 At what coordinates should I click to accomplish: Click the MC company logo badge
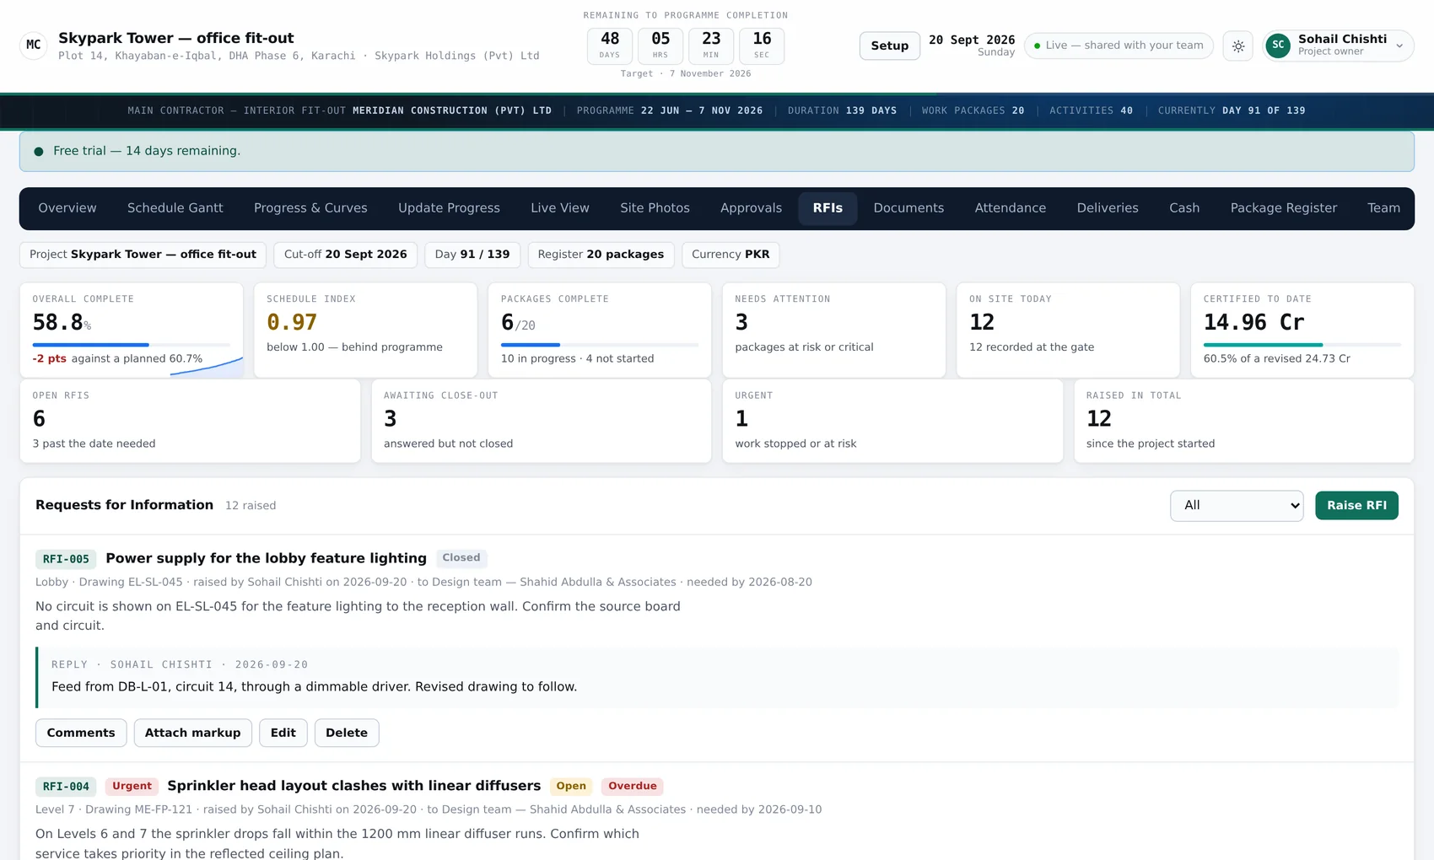coord(34,45)
